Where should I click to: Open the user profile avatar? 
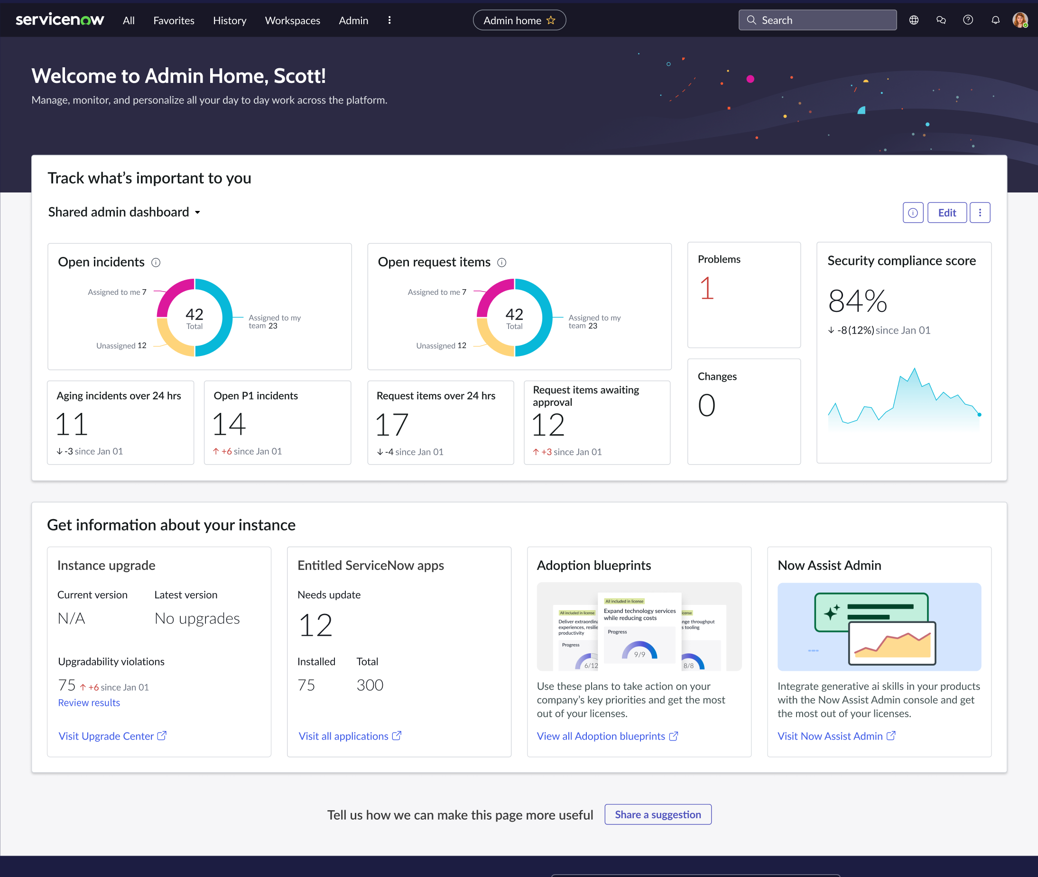coord(1020,20)
